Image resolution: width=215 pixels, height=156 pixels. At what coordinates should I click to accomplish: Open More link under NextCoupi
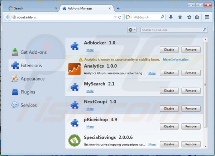90,109
